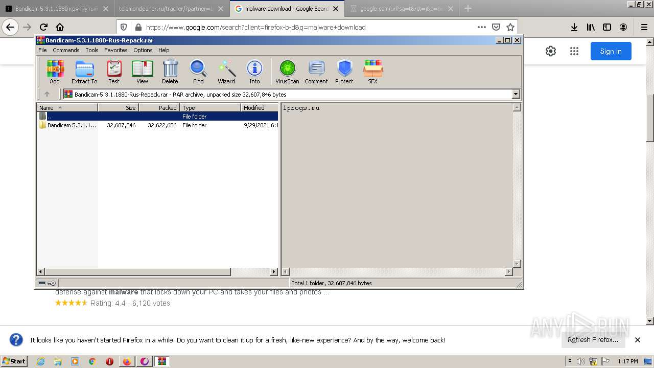The height and width of the screenshot is (368, 654).
Task: Open Firefox hamburger menu
Action: pos(644,27)
